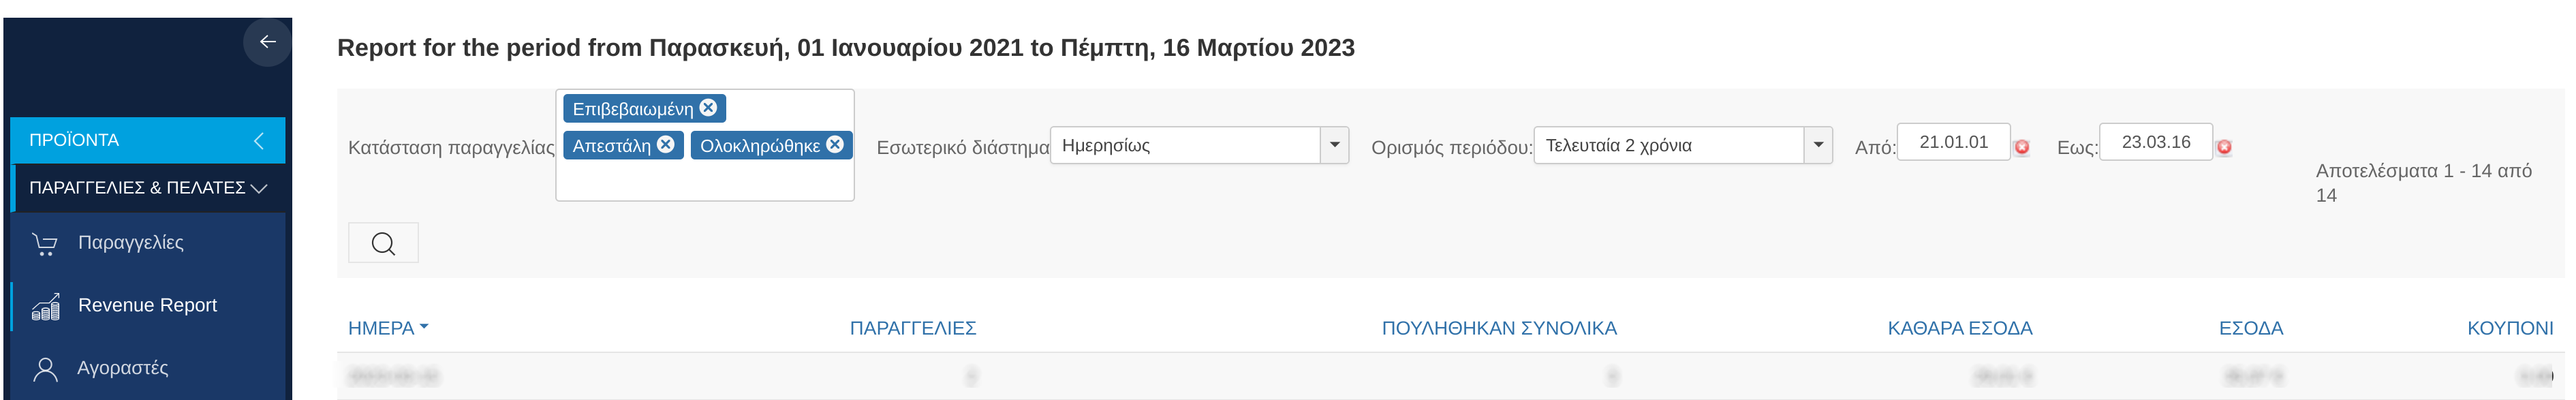Select the Revenue Report menu item
The width and height of the screenshot is (2576, 400).
148,305
